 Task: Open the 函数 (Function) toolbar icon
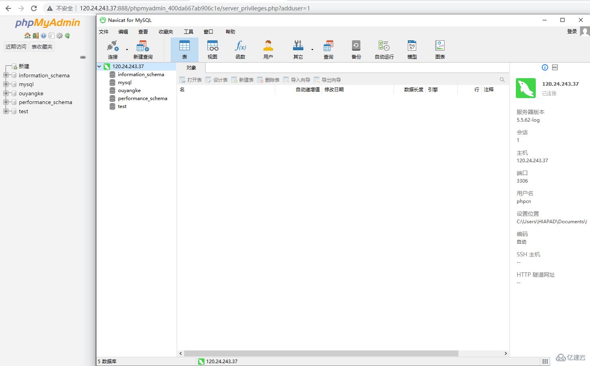pyautogui.click(x=240, y=49)
